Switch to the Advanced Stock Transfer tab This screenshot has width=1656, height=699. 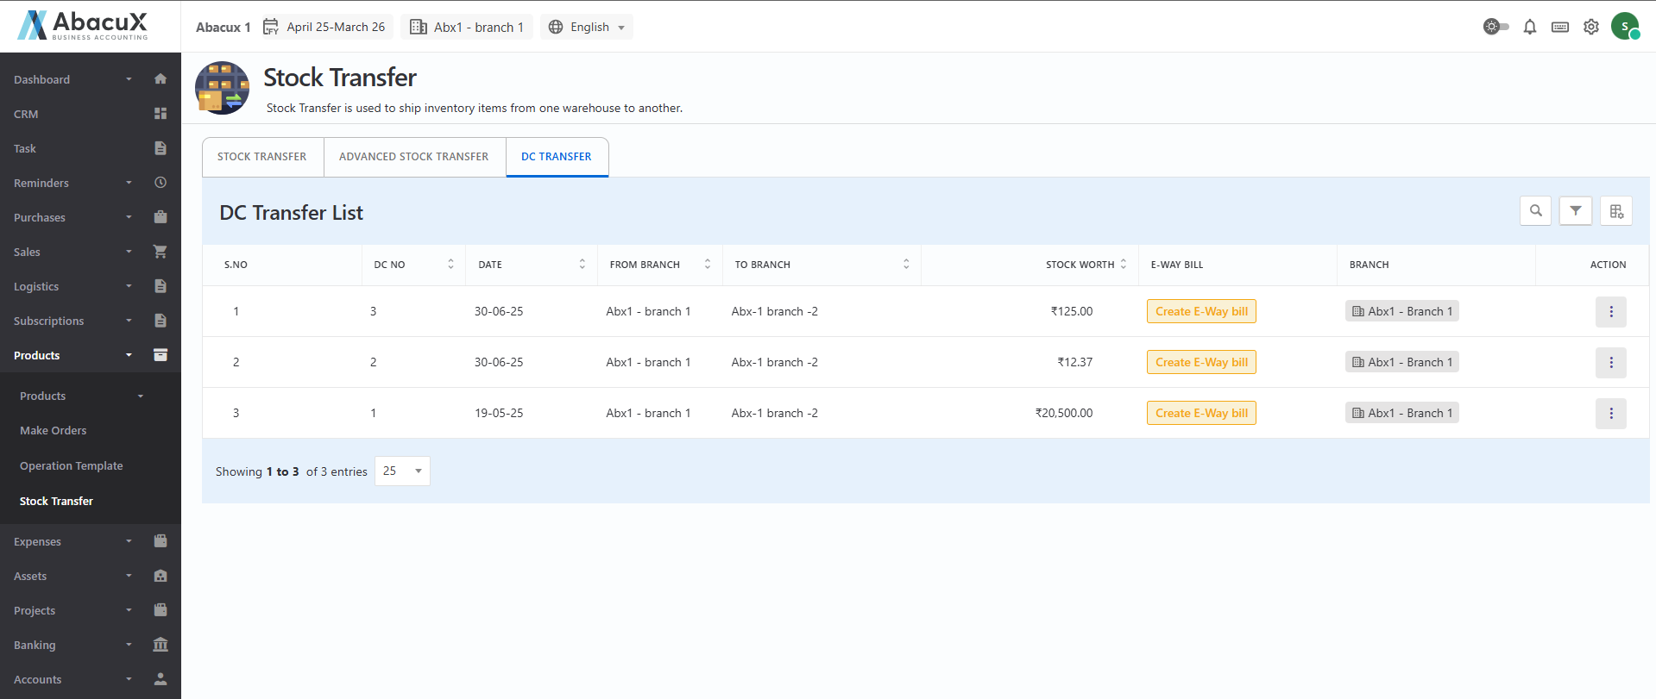413,157
